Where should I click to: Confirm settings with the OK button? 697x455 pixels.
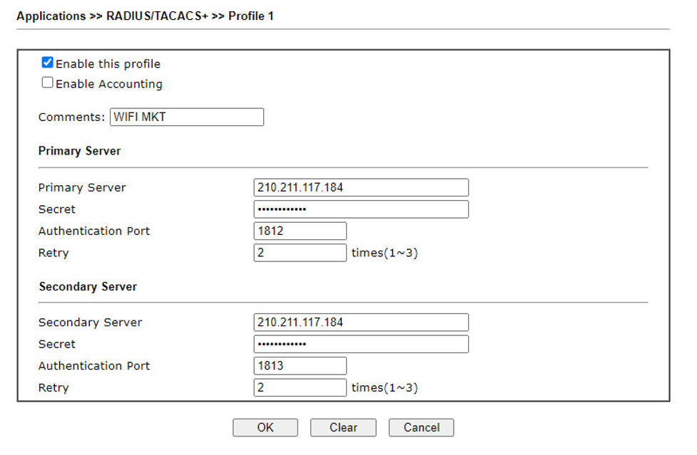(x=265, y=427)
